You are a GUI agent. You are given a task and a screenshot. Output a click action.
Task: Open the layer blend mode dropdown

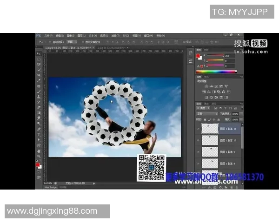click(206, 113)
